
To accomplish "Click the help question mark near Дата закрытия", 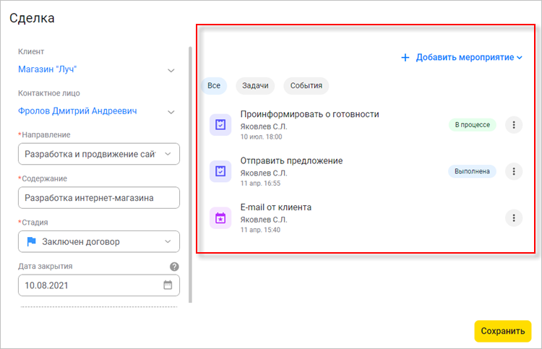I will coord(174,267).
